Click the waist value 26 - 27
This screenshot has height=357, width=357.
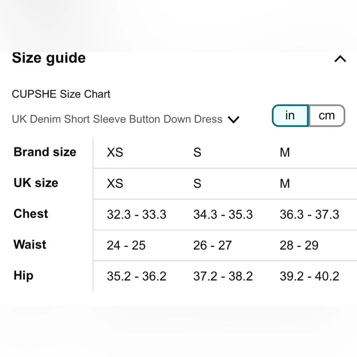pyautogui.click(x=212, y=245)
